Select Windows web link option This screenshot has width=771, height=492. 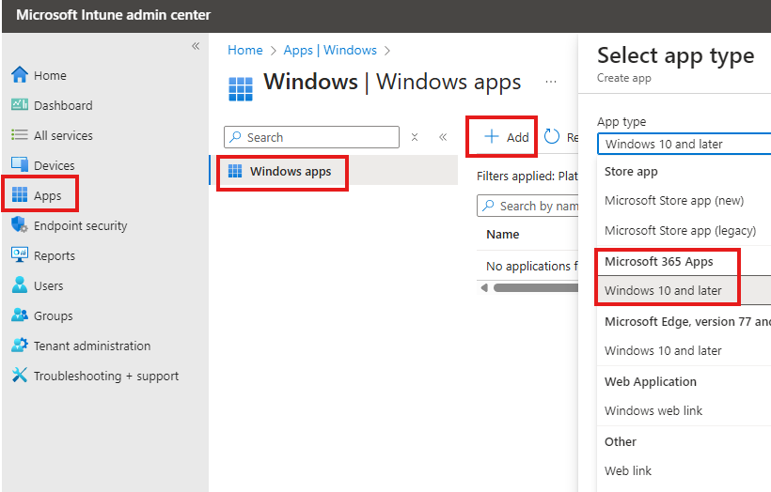(653, 410)
